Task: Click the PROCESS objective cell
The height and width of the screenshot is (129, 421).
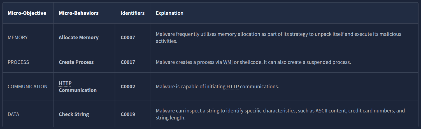Action: coord(18,62)
